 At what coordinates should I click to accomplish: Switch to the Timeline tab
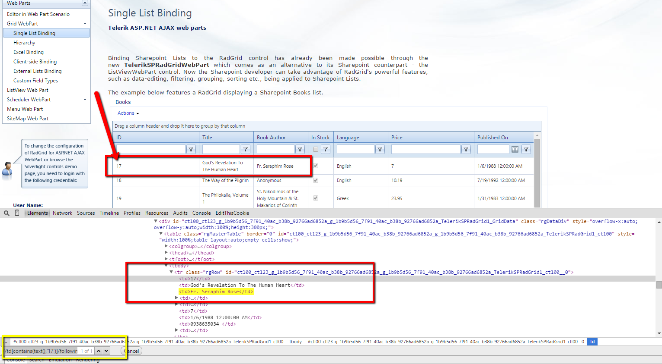click(109, 213)
